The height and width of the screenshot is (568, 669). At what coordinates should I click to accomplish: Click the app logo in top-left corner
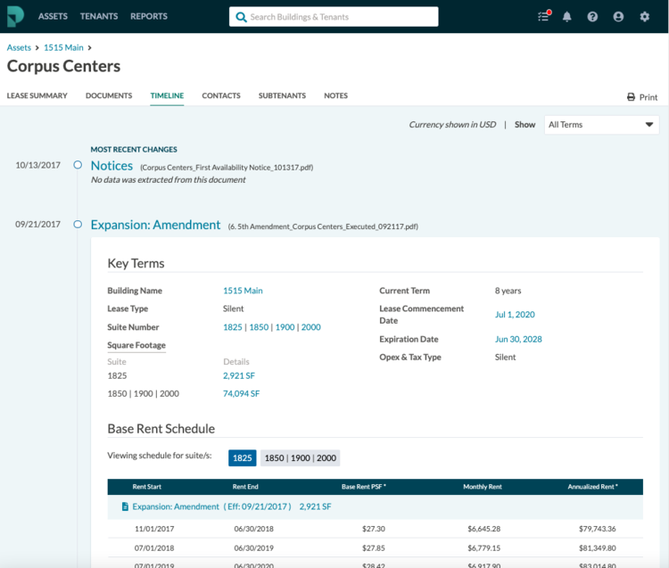click(x=15, y=17)
